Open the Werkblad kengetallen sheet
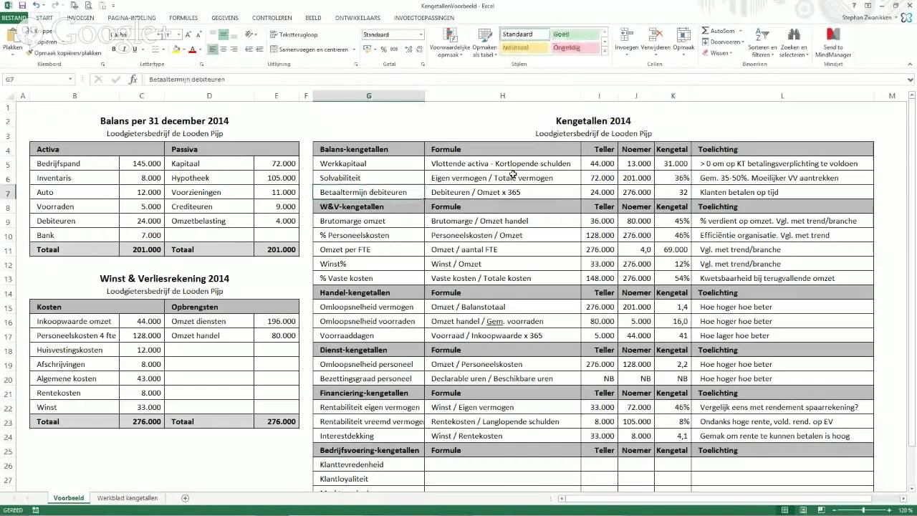917x516 pixels. pyautogui.click(x=128, y=498)
